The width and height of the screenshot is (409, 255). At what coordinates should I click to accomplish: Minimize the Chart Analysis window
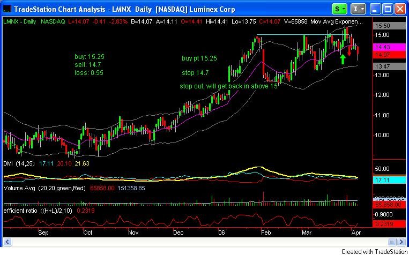point(375,10)
